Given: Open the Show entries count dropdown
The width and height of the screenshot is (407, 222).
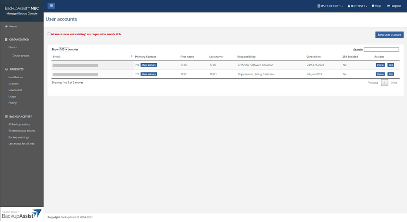Looking at the screenshot, I should point(64,49).
